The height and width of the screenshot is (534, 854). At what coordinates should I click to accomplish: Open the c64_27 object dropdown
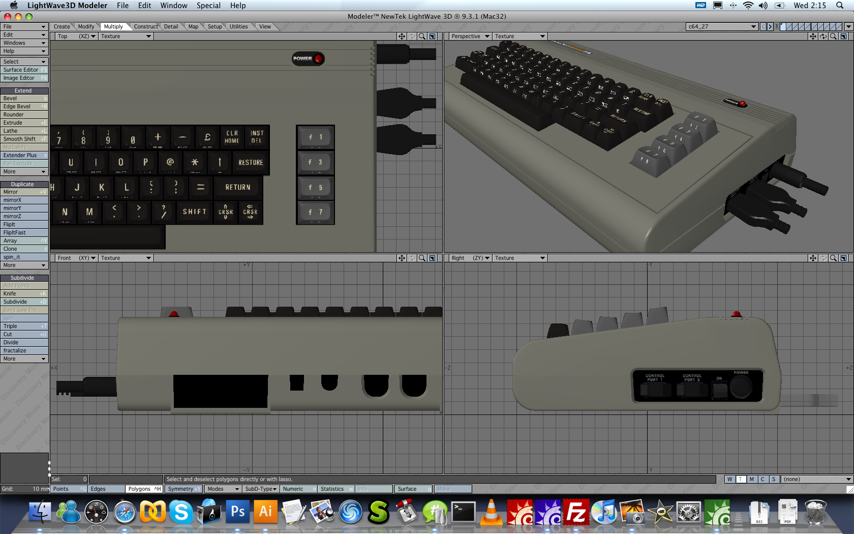click(x=722, y=26)
